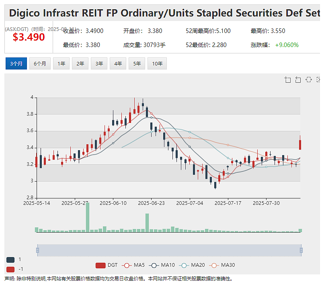Click the right handle of the zoom slider
326x286 pixels.
pos(301,250)
